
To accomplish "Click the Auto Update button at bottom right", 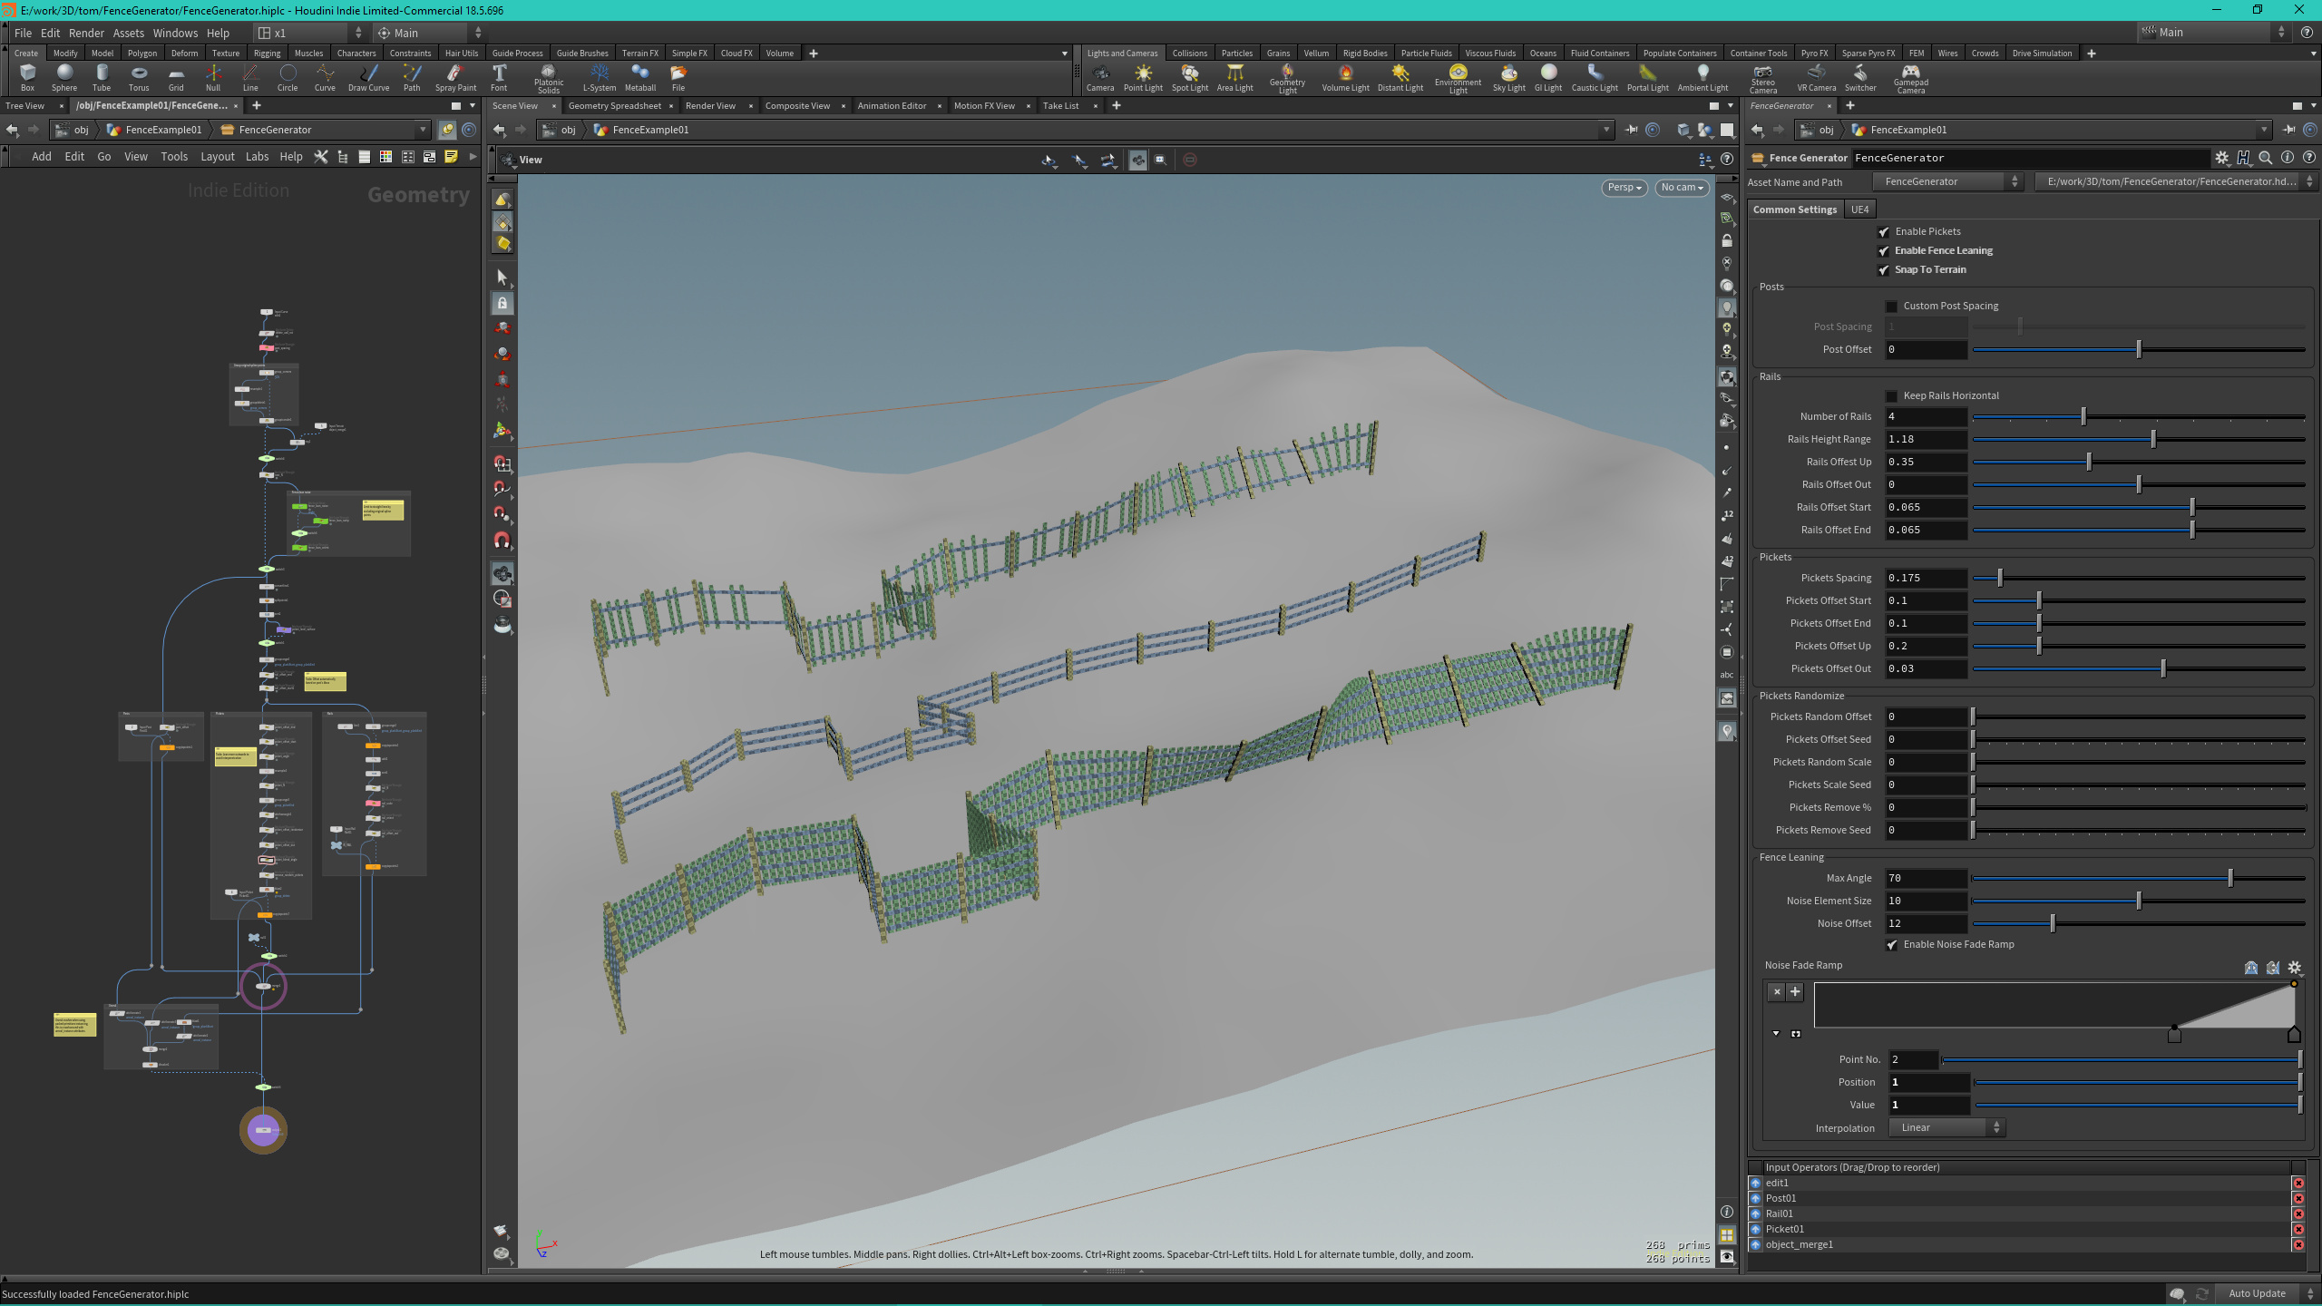I will [x=2256, y=1293].
